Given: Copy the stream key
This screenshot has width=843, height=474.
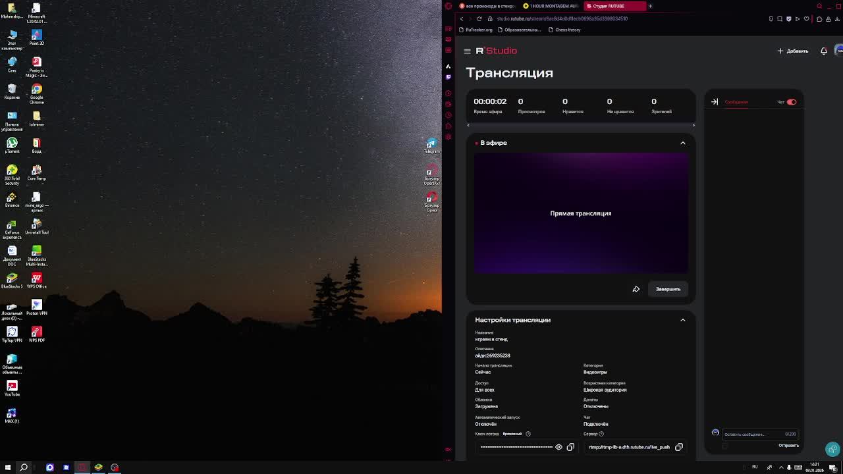Looking at the screenshot, I should click(570, 447).
